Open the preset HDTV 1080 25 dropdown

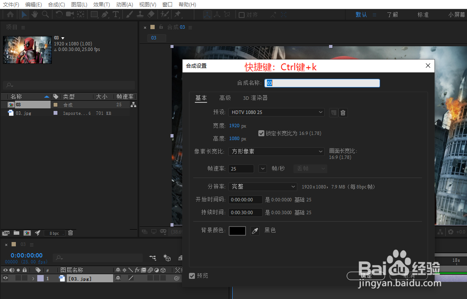click(x=276, y=112)
